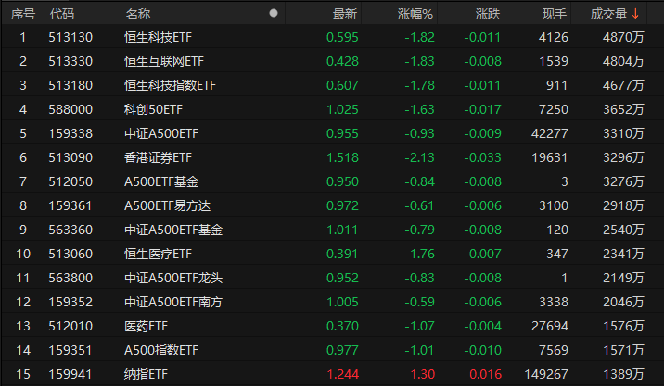Click the 现手 column header
The width and height of the screenshot is (664, 386).
(555, 14)
